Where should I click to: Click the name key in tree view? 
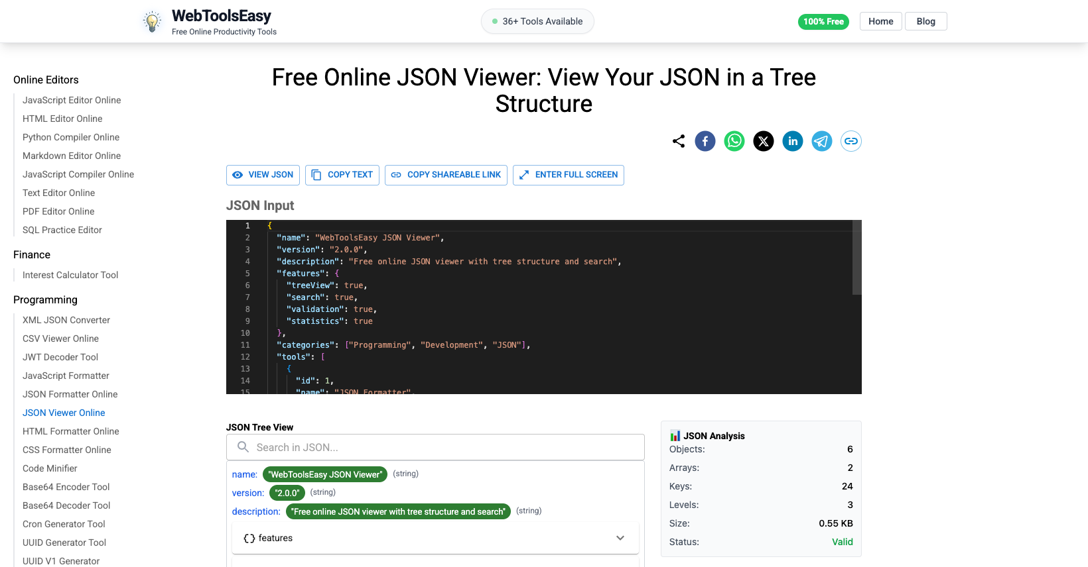[245, 474]
